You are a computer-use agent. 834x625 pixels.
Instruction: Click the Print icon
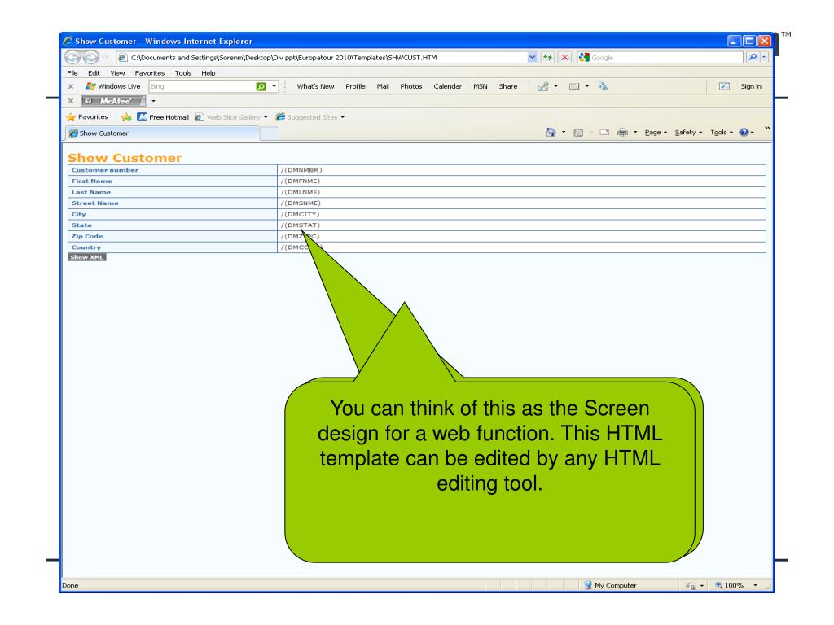(622, 133)
